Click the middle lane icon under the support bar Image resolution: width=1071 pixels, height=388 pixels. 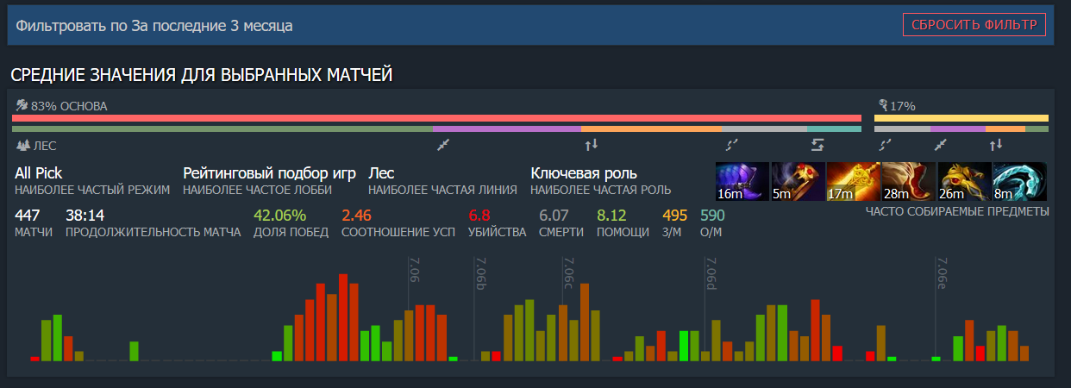tap(942, 144)
